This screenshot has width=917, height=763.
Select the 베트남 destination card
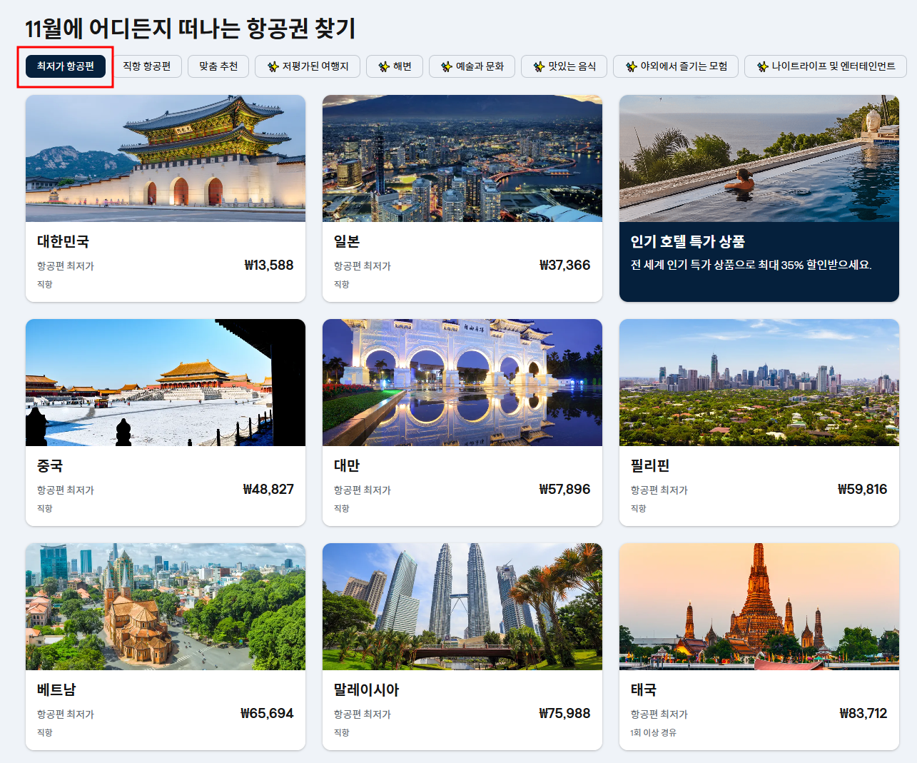coord(166,645)
